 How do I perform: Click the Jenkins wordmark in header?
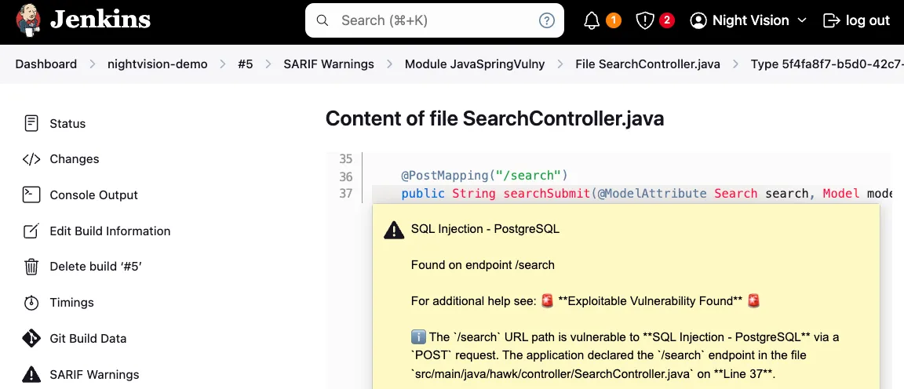click(x=100, y=20)
